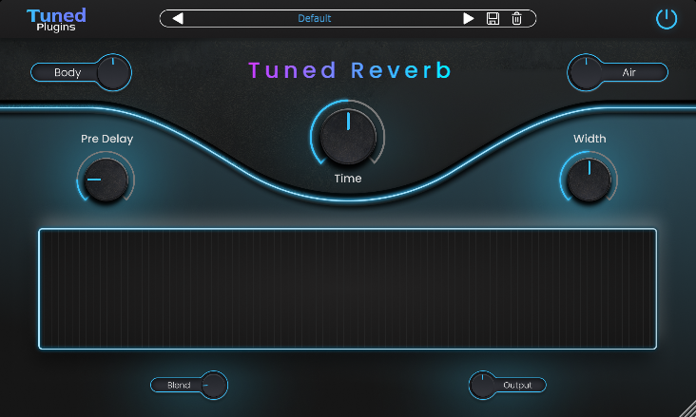Click the Body label pill
Image resolution: width=696 pixels, height=417 pixels.
pos(67,72)
